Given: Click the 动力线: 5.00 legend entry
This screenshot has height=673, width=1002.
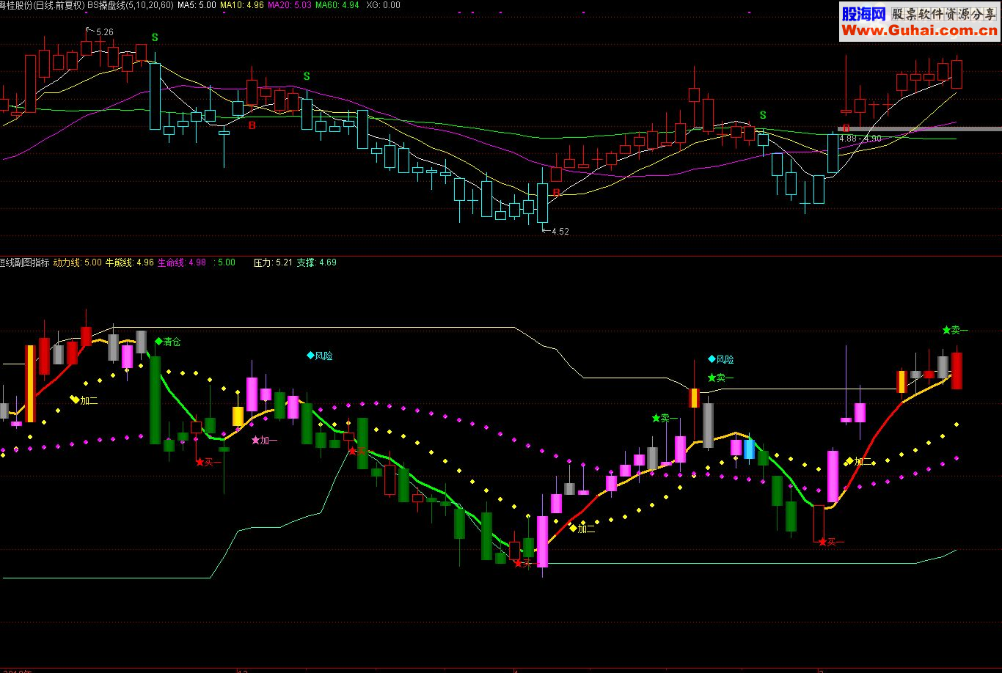Looking at the screenshot, I should click(77, 262).
